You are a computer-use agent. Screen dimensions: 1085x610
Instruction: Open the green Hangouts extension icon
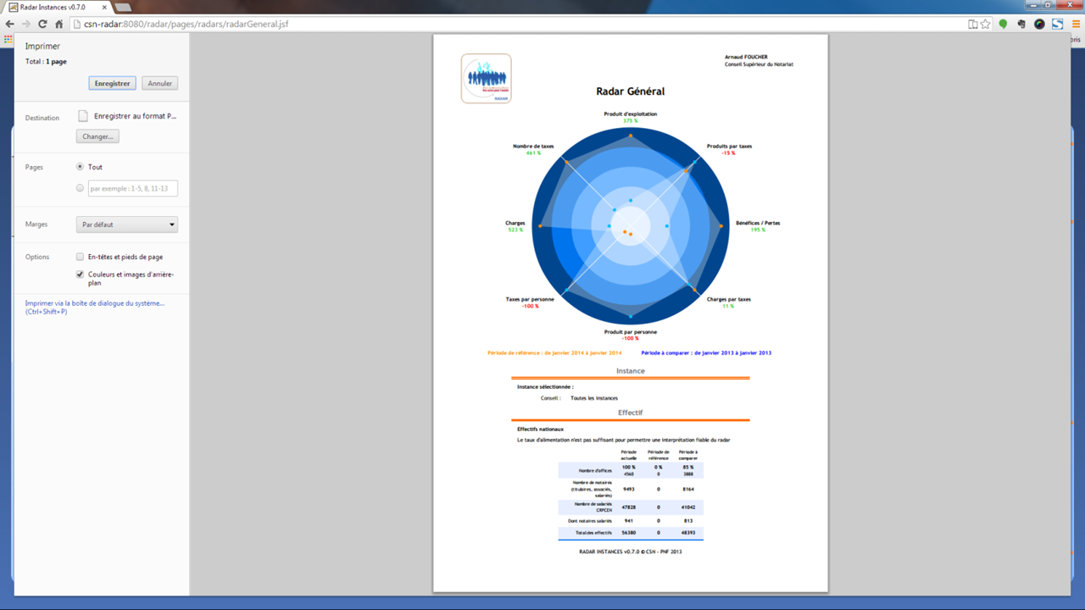[1004, 25]
